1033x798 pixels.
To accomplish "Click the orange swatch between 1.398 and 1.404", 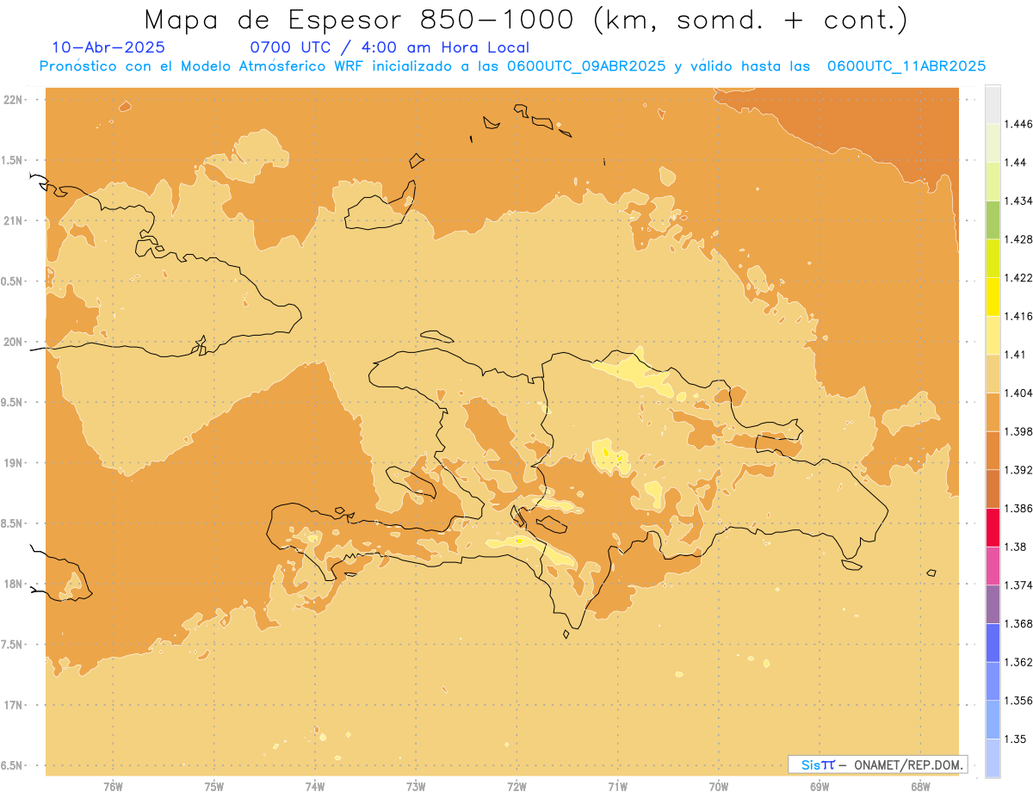I will coord(993,411).
